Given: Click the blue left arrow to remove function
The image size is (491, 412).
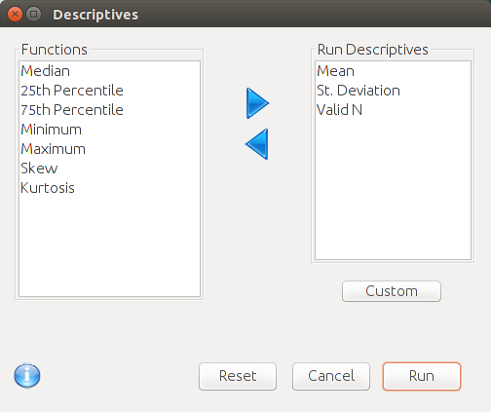Looking at the screenshot, I should pyautogui.click(x=257, y=144).
